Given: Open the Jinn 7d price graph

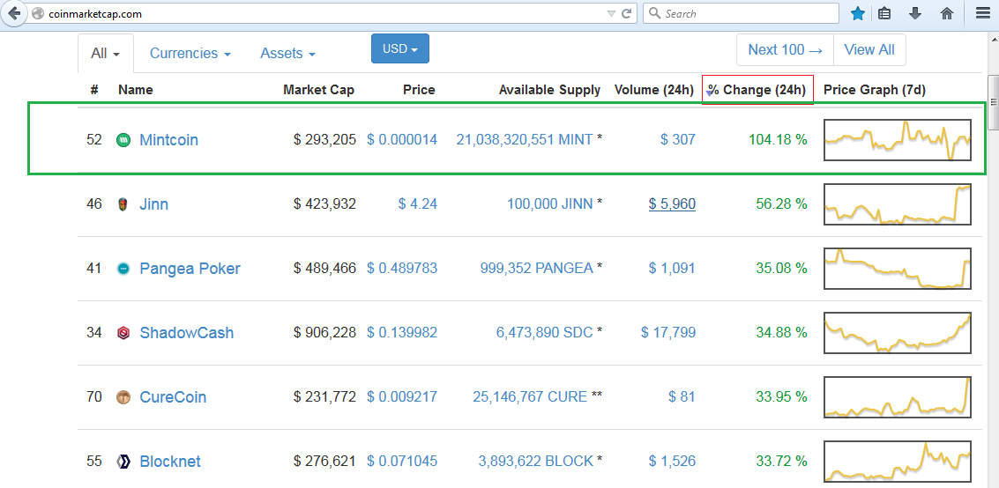Looking at the screenshot, I should pyautogui.click(x=897, y=204).
